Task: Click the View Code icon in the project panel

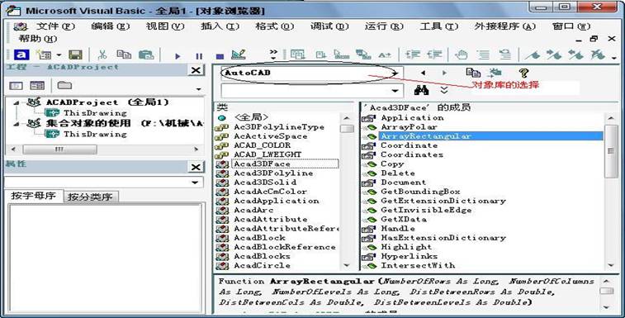Action: (16, 85)
